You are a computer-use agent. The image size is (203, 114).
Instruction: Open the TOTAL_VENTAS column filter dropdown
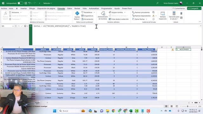tap(156, 49)
